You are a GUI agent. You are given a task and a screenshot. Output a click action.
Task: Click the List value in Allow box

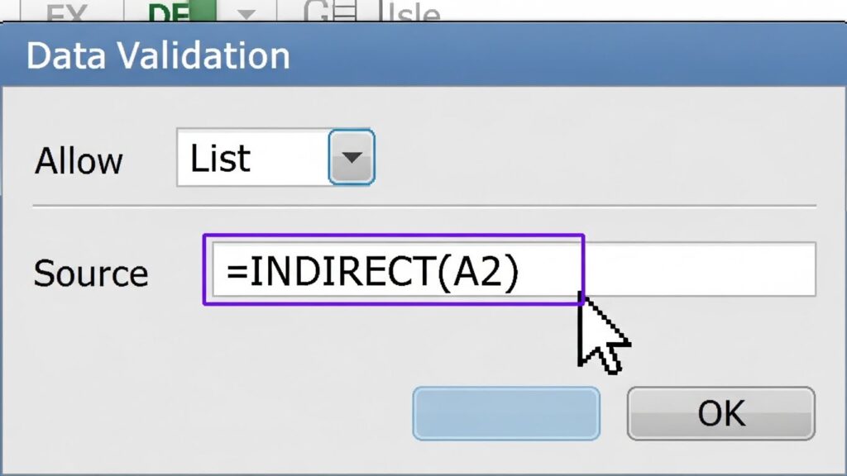[x=221, y=158]
